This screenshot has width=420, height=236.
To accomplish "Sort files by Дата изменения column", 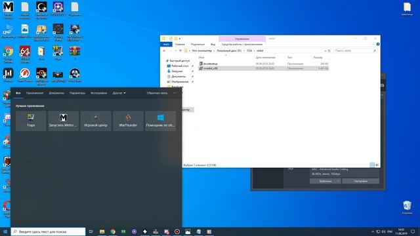I will point(265,58).
